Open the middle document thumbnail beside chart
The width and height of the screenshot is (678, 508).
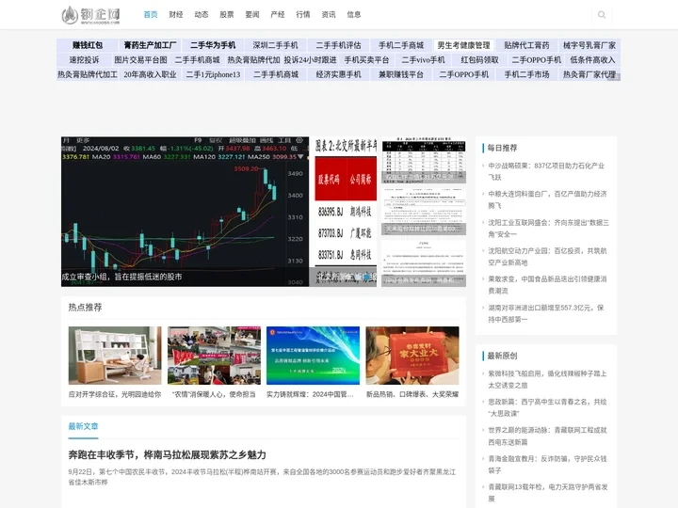coord(424,212)
